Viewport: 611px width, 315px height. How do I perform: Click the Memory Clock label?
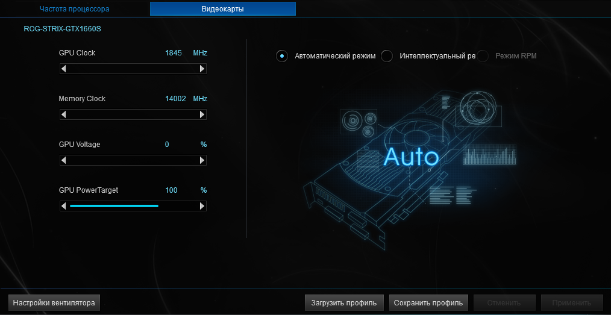82,99
